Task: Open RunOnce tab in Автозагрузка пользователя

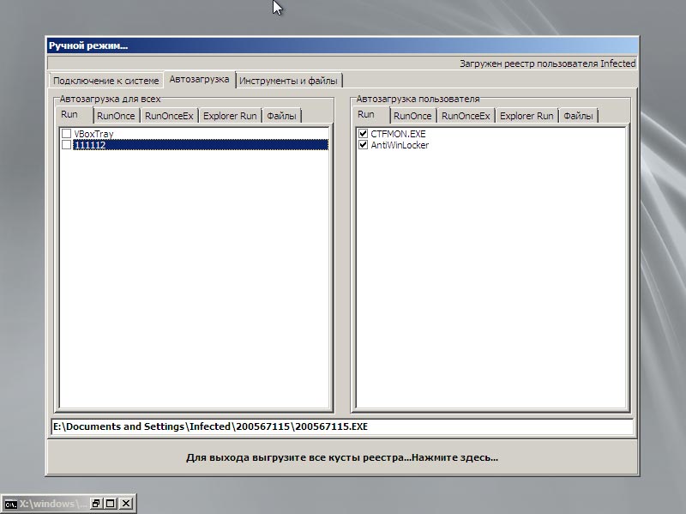Action: (x=412, y=116)
